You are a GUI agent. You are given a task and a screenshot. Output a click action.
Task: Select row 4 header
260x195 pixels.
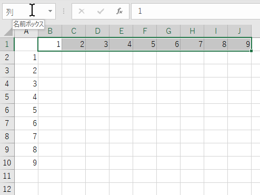click(x=7, y=84)
